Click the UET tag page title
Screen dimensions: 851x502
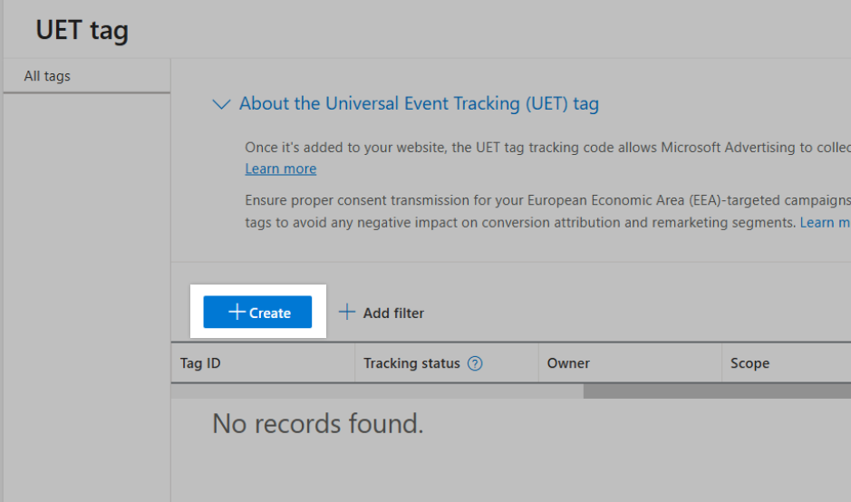(82, 31)
